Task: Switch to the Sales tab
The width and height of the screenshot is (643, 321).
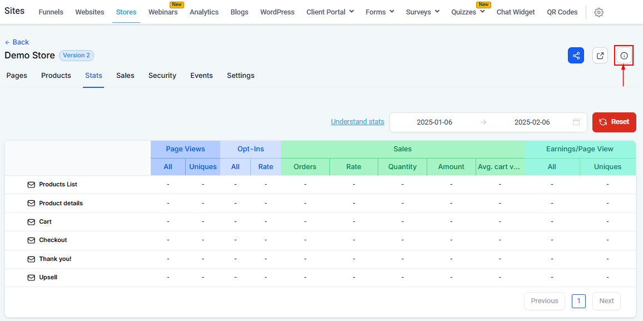Action: pyautogui.click(x=125, y=76)
